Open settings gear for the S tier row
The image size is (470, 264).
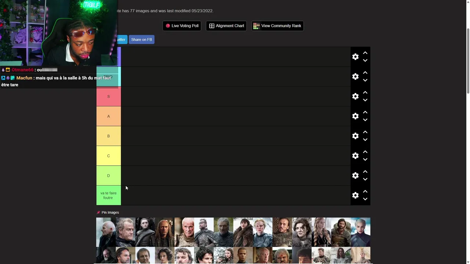click(x=355, y=96)
